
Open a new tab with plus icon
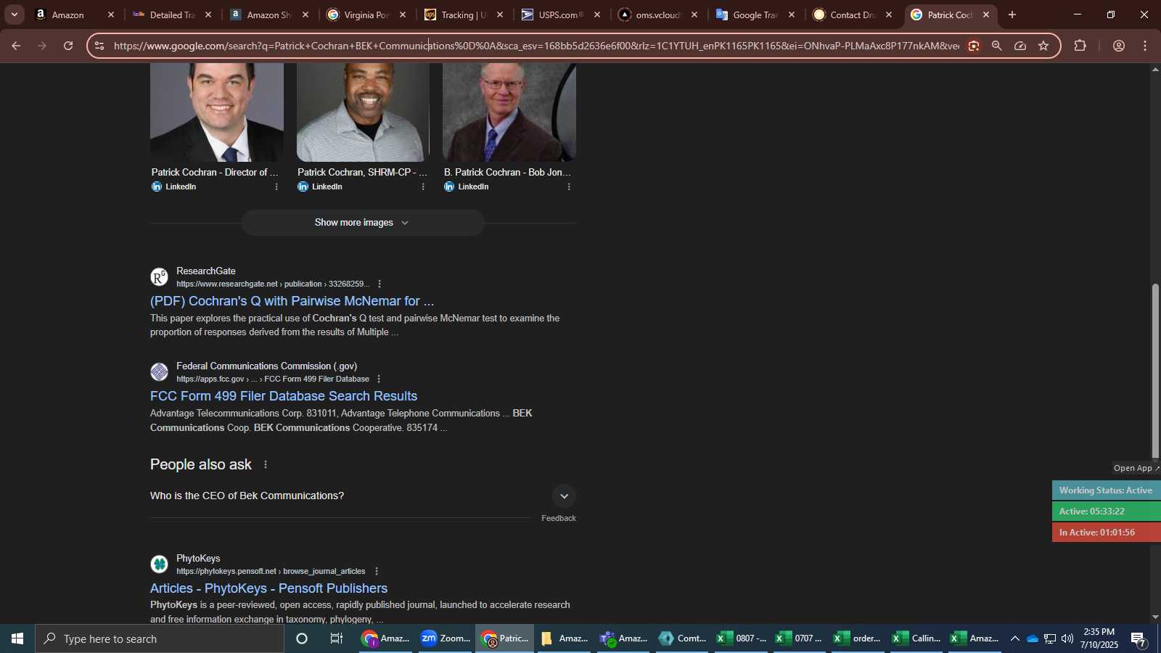[x=1012, y=15]
